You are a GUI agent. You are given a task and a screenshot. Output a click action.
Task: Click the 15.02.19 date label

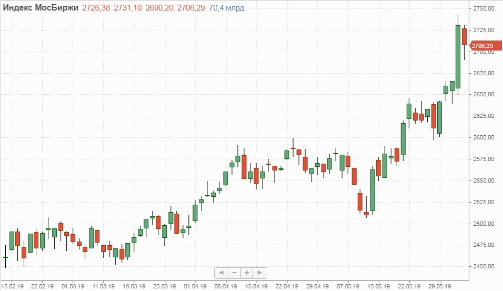(x=12, y=286)
